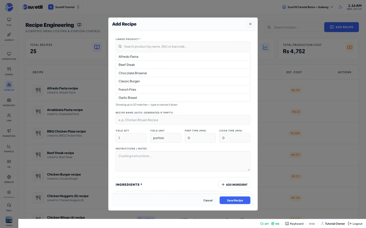Click the book icon beside Recipe Engineering
The image size is (366, 228).
(79, 25)
